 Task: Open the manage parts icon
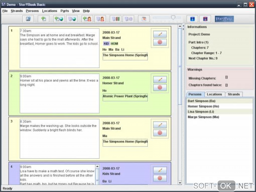(129, 19)
